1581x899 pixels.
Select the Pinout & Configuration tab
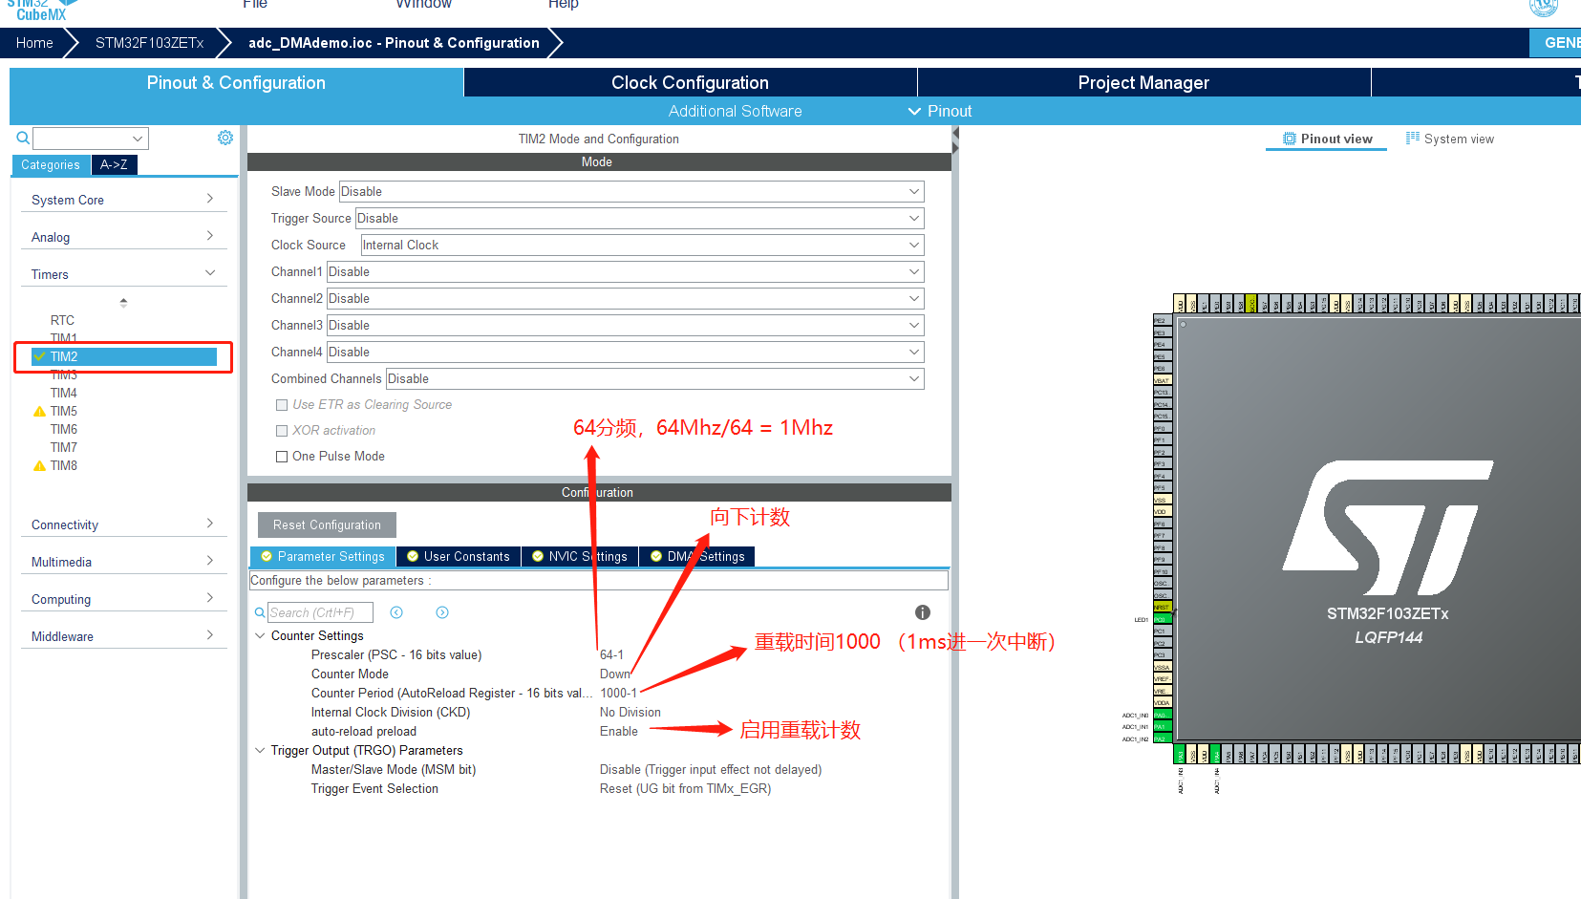point(236,82)
